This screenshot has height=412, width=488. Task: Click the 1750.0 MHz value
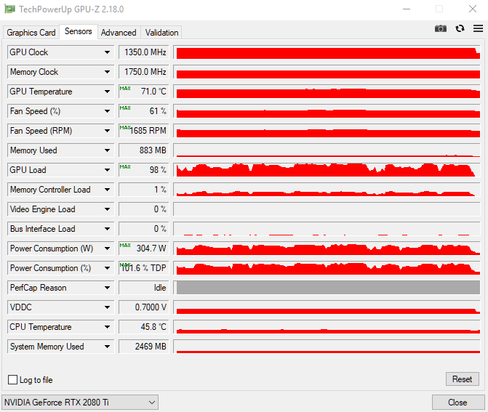[144, 72]
